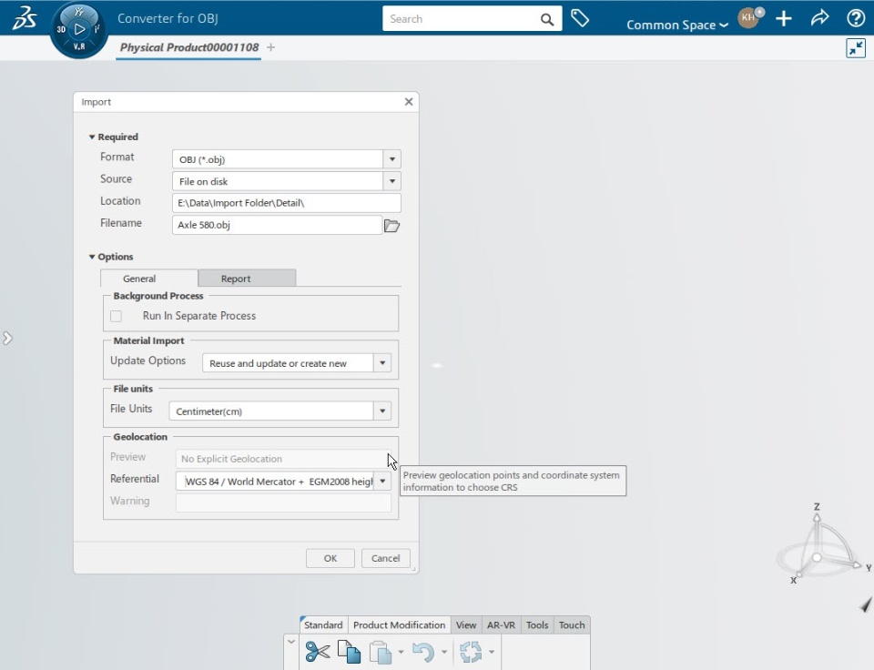Image resolution: width=874 pixels, height=670 pixels.
Task: Collapse the Required section
Action: click(92, 137)
